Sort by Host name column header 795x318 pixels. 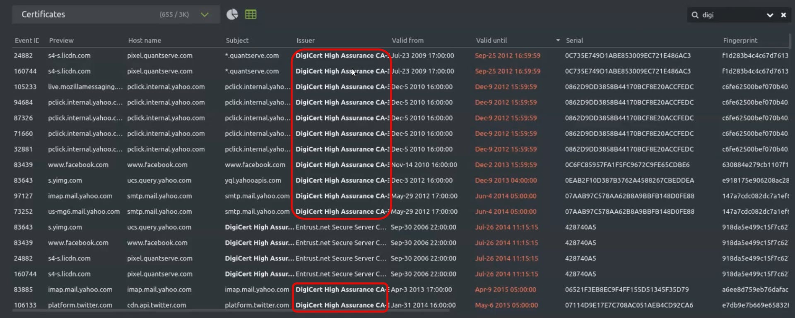145,41
